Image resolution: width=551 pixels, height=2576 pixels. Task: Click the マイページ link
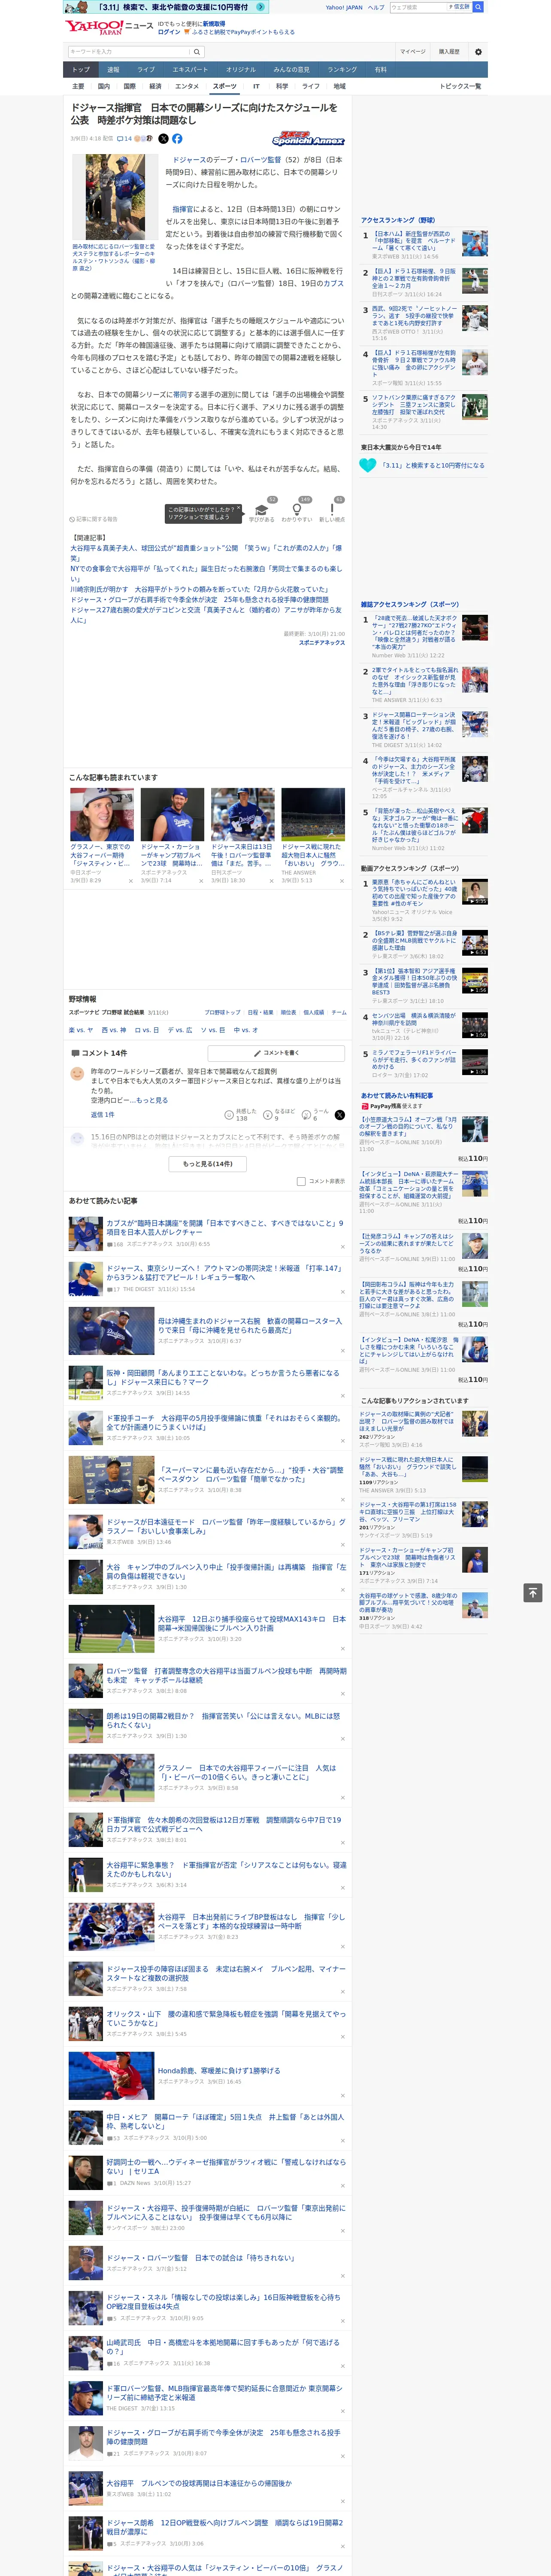(x=412, y=51)
